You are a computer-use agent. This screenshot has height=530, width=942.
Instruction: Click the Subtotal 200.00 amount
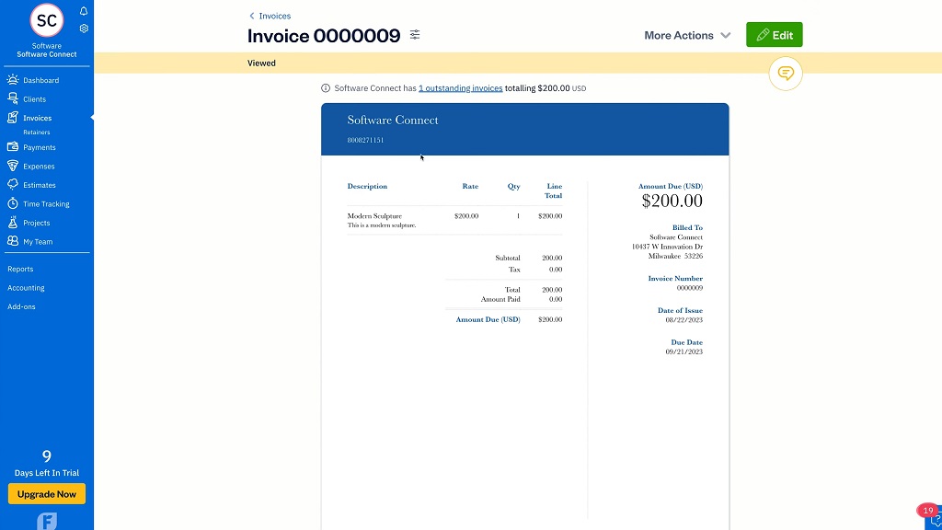[x=552, y=258]
